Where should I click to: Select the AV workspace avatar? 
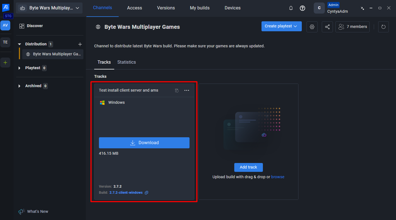tap(5, 25)
